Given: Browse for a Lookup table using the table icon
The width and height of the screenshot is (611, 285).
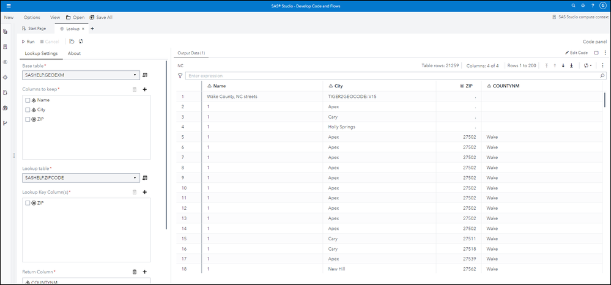Looking at the screenshot, I should click(x=145, y=178).
